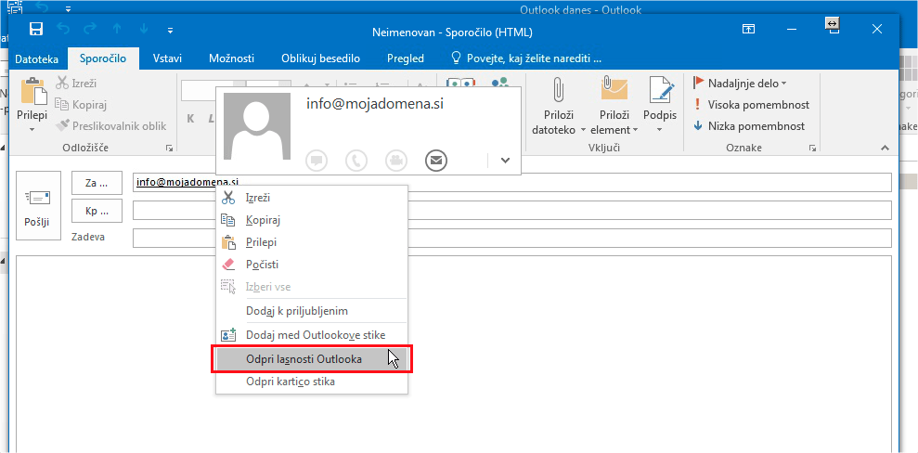Toggle Visoka pomembnost high importance
This screenshot has width=918, height=453.
click(751, 105)
